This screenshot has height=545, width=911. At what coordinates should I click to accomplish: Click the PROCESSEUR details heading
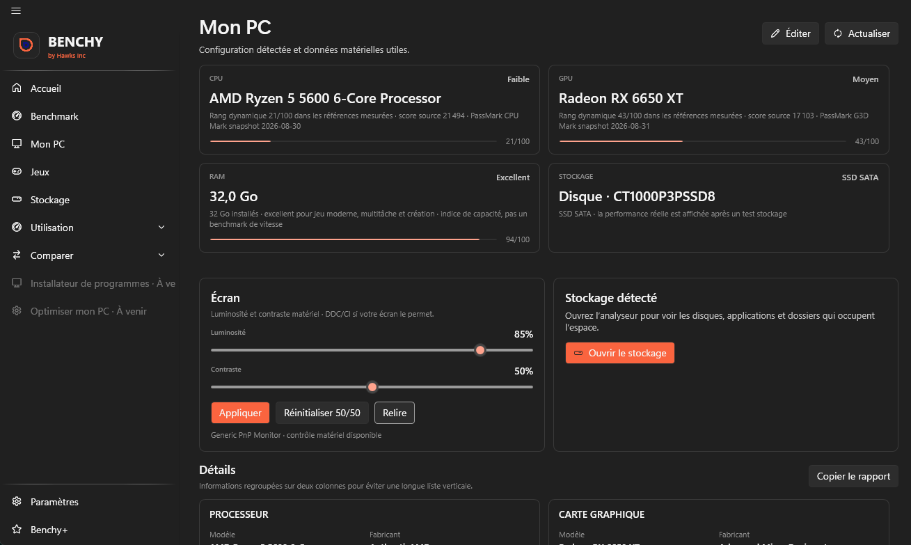239,514
